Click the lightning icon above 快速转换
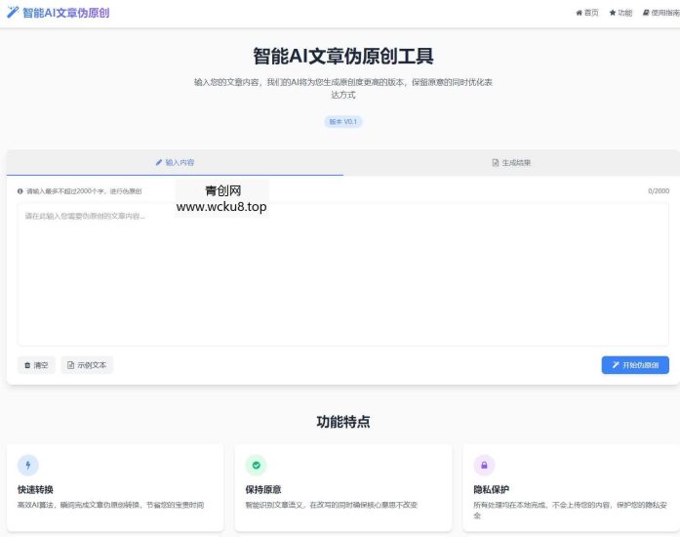The height and width of the screenshot is (537, 680). coord(28,466)
